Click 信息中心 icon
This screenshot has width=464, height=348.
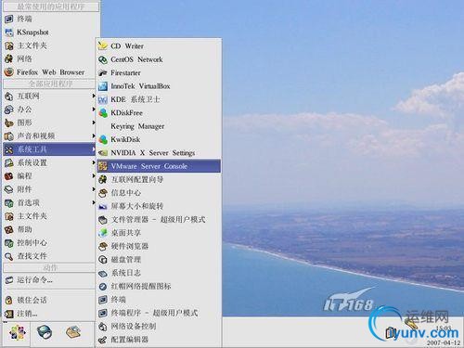[103, 193]
